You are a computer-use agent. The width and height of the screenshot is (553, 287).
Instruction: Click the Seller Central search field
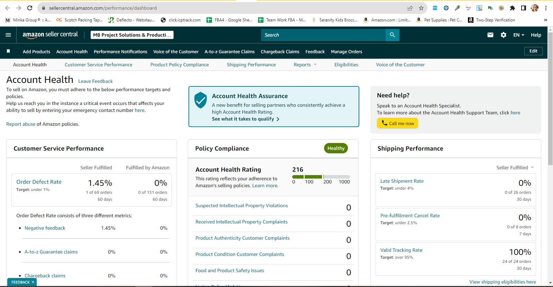coord(323,35)
